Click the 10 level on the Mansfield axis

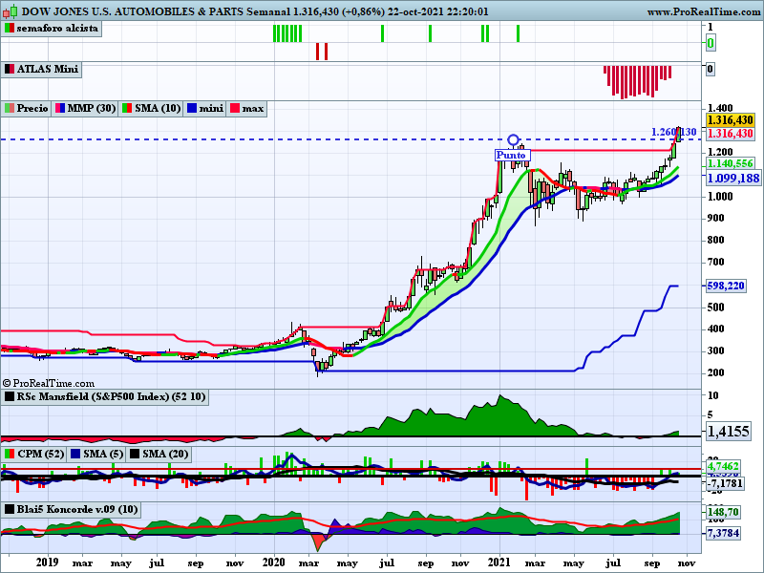(712, 395)
